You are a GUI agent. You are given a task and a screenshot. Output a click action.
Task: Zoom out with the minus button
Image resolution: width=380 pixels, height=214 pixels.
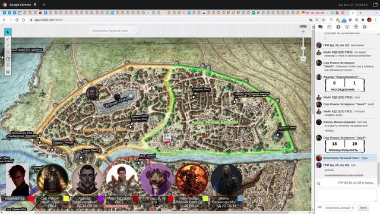pyautogui.click(x=303, y=58)
